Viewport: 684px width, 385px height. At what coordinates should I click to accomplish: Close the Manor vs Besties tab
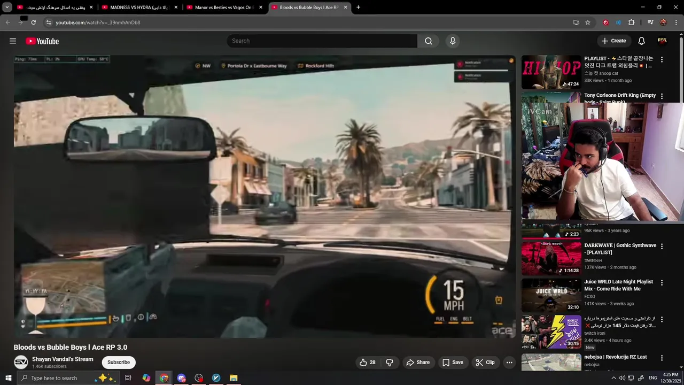[x=261, y=7]
